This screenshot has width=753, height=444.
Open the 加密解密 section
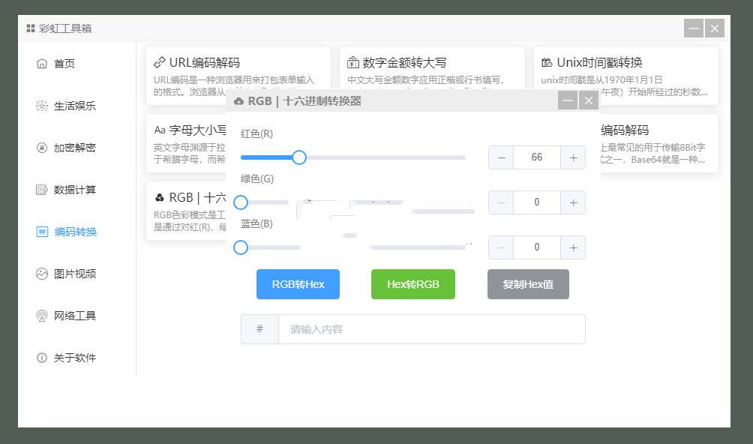(x=74, y=148)
